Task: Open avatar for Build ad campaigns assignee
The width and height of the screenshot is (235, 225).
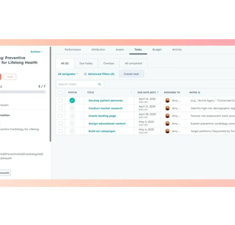Action: click(167, 131)
